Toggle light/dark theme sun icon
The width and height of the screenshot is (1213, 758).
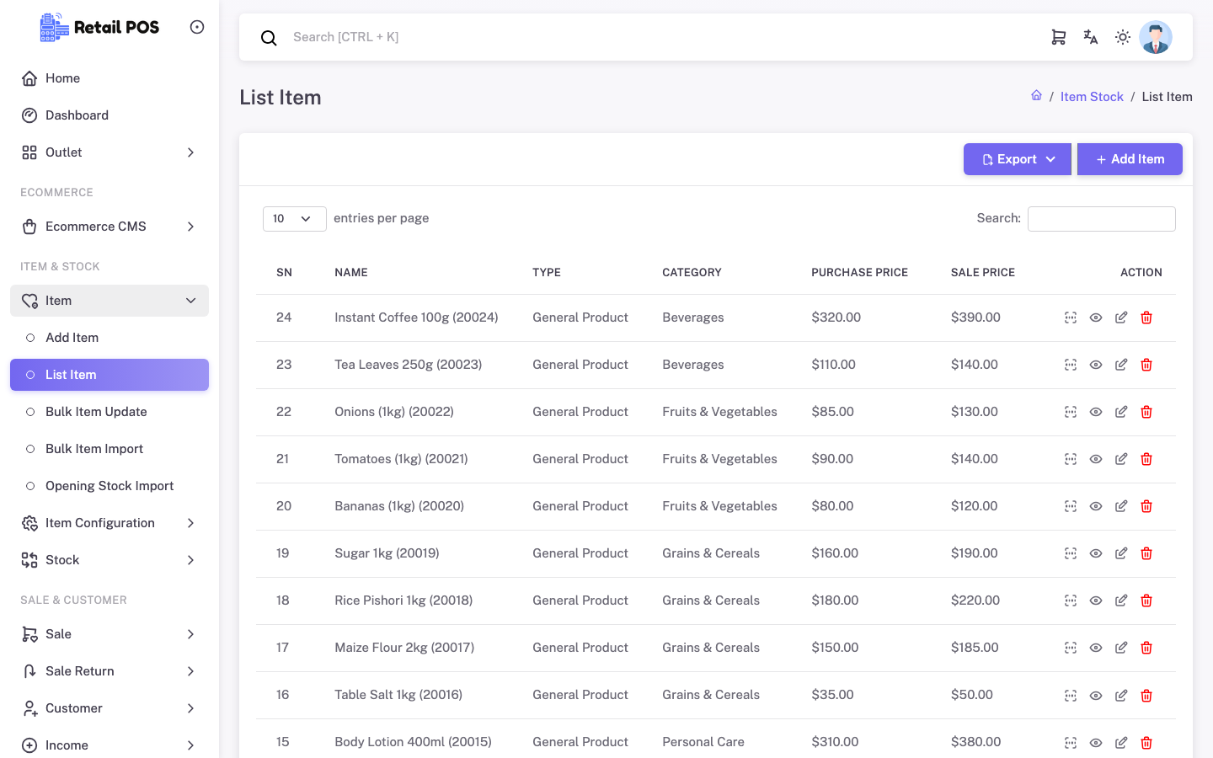[1123, 37]
